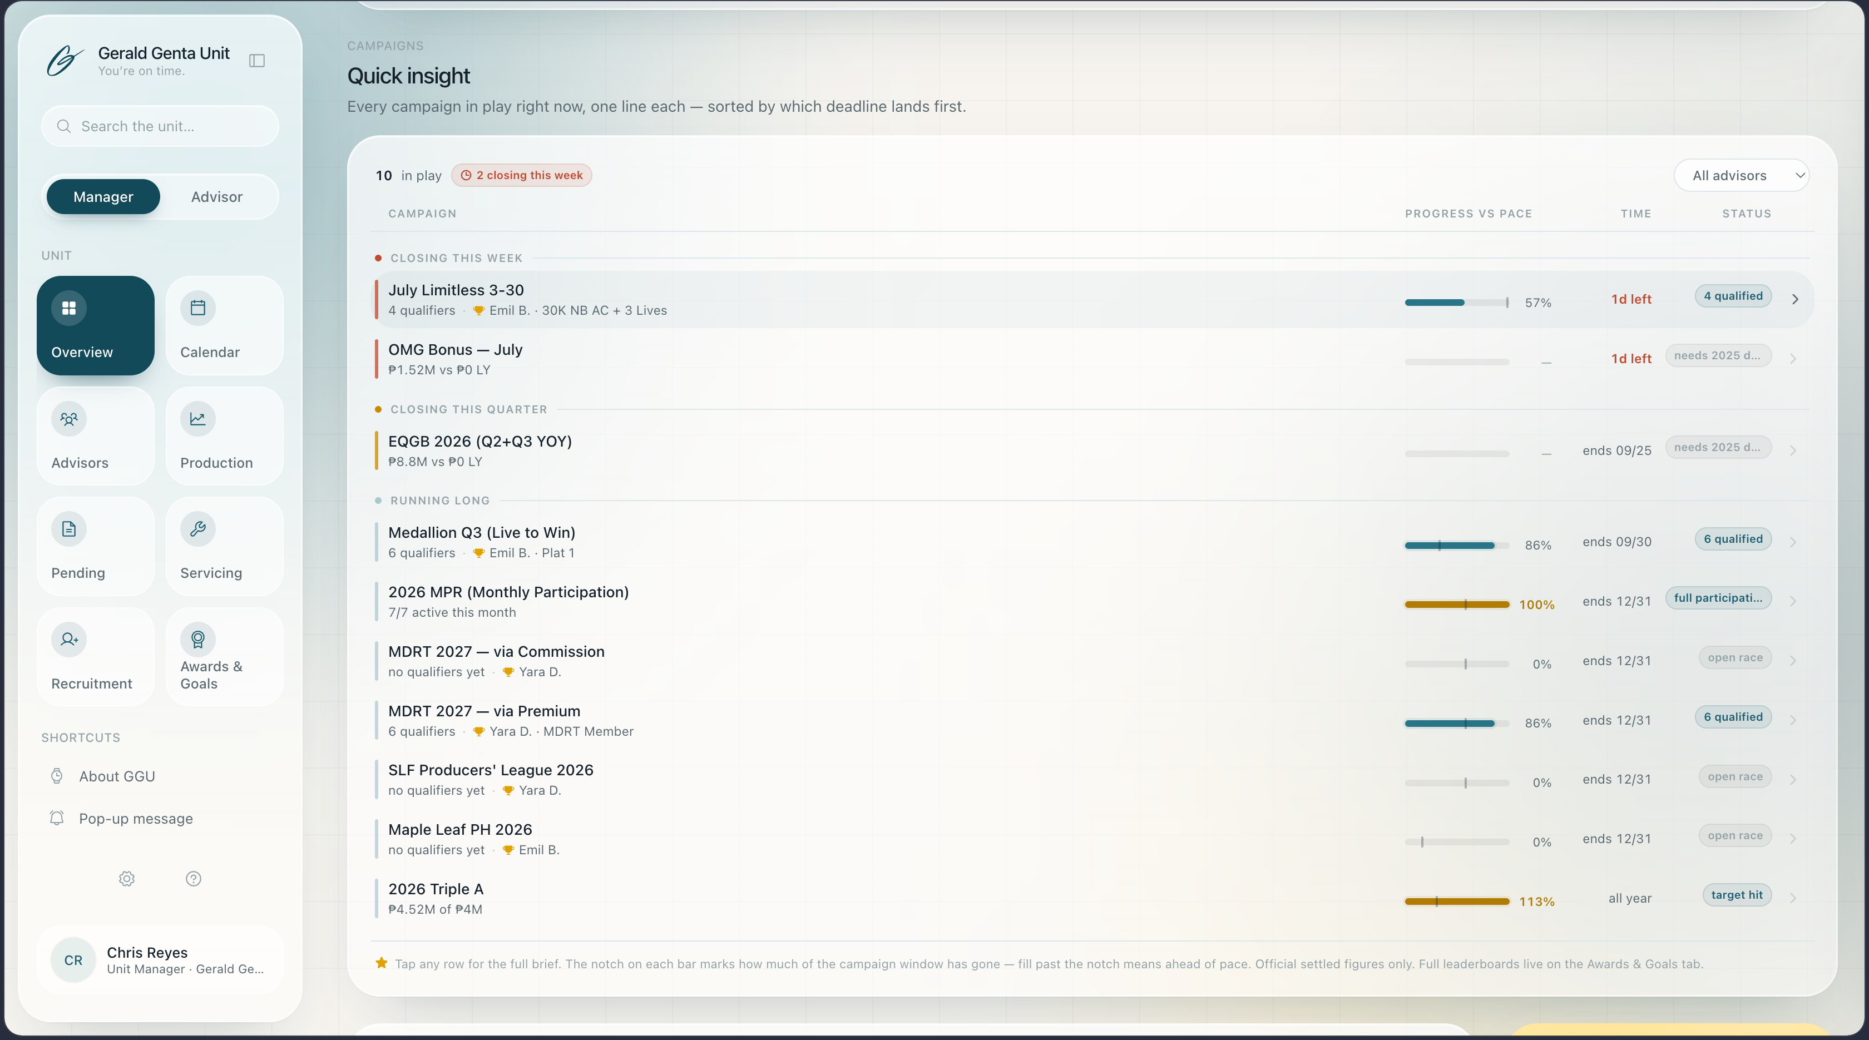The height and width of the screenshot is (1040, 1869).
Task: Expand the Maple Leaf PH 2026 chevron
Action: (1793, 838)
